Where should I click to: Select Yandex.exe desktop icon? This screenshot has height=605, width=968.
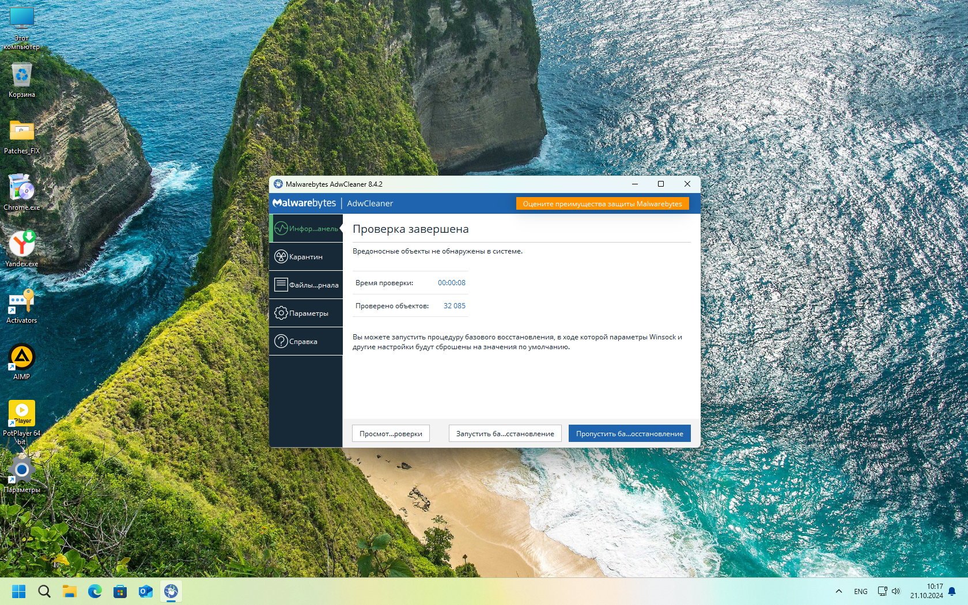tap(22, 249)
